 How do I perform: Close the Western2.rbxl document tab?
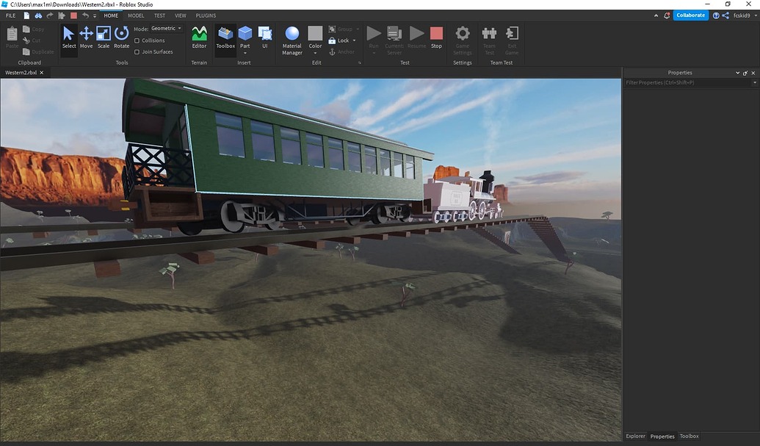tap(42, 73)
